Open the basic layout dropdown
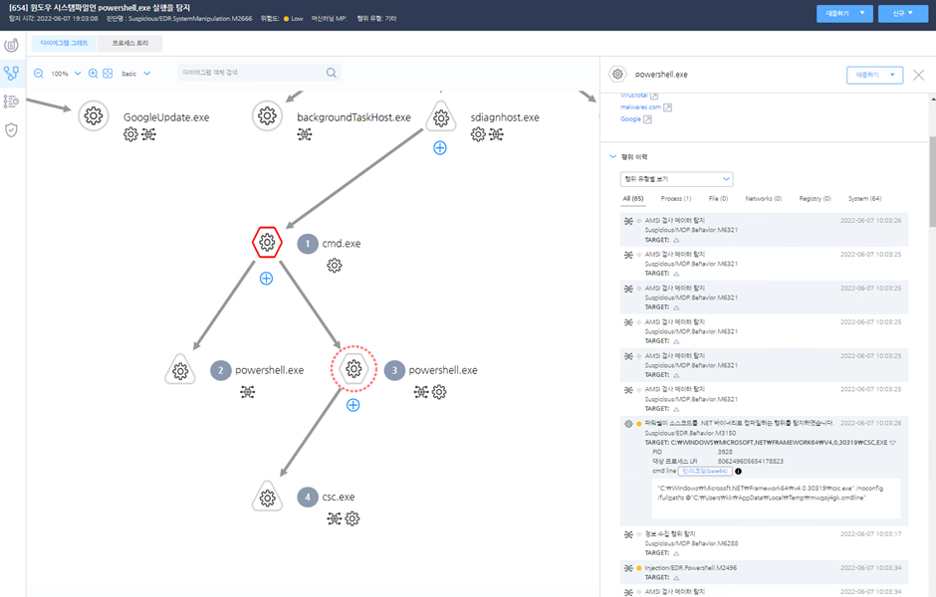936x597 pixels. [x=136, y=74]
